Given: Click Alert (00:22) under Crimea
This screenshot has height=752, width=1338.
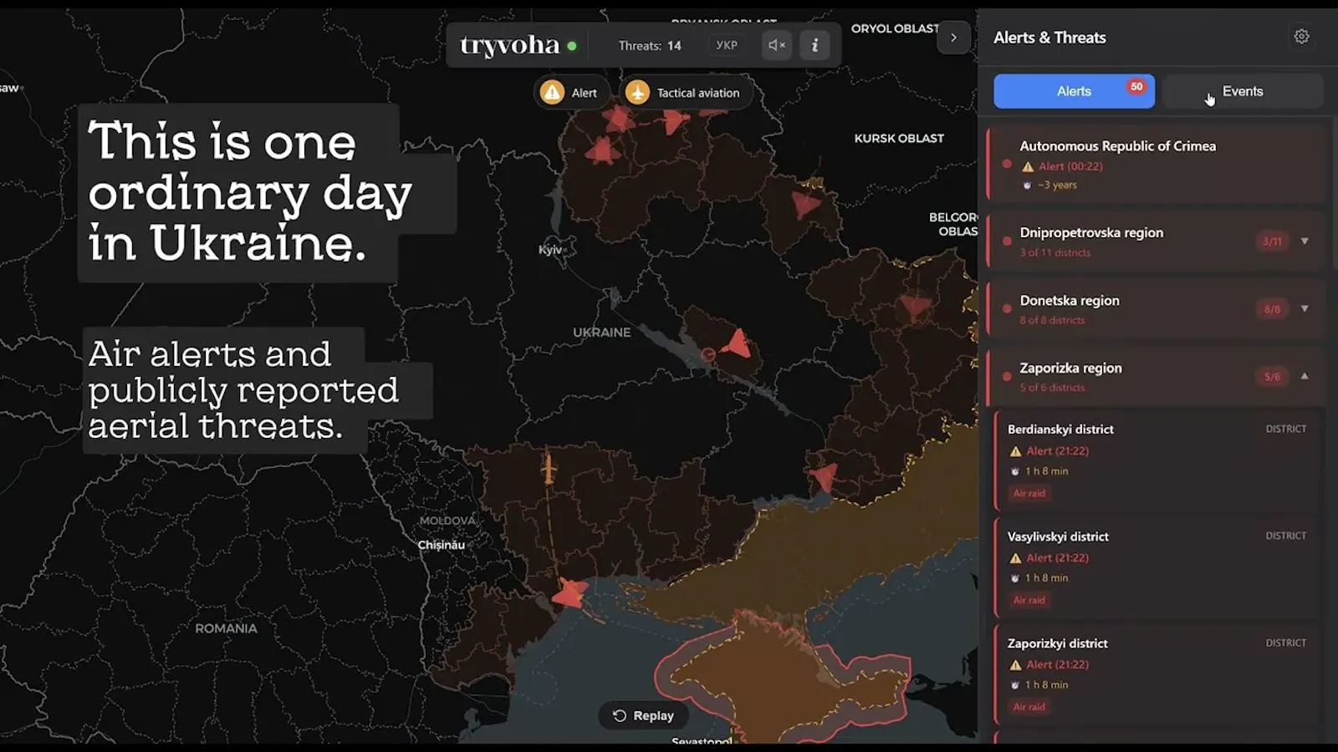Looking at the screenshot, I should pyautogui.click(x=1070, y=166).
